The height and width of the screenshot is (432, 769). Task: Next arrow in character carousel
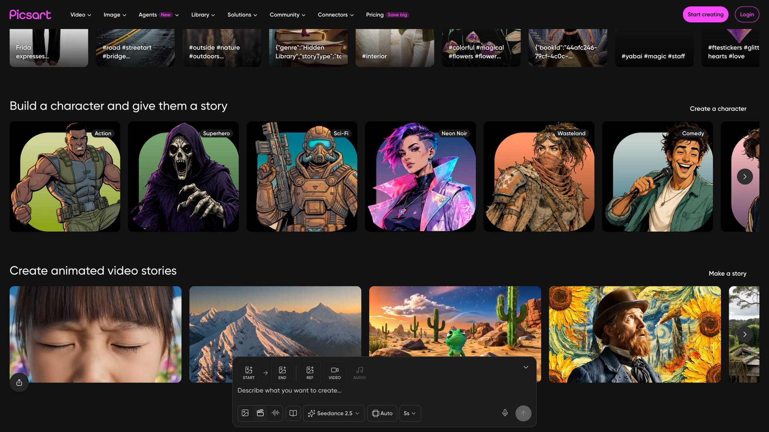click(745, 177)
